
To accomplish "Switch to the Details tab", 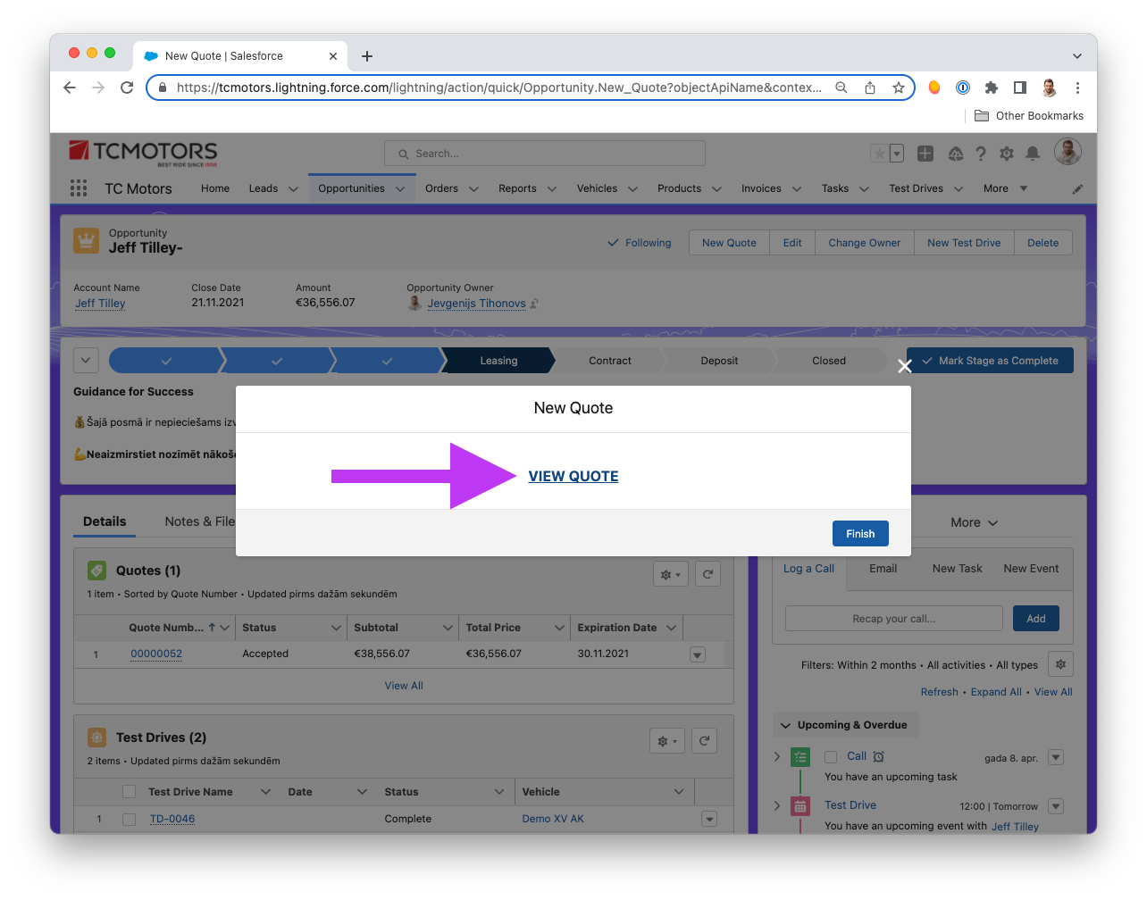I will point(105,521).
